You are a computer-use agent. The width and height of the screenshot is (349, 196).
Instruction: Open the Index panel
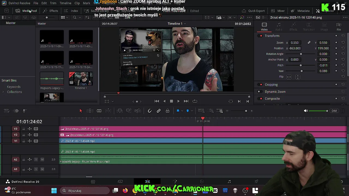(71, 11)
